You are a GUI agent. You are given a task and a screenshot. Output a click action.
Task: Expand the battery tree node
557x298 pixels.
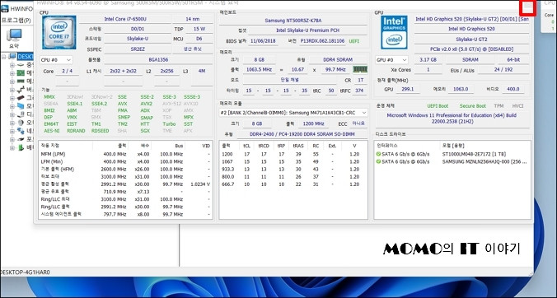12,147
